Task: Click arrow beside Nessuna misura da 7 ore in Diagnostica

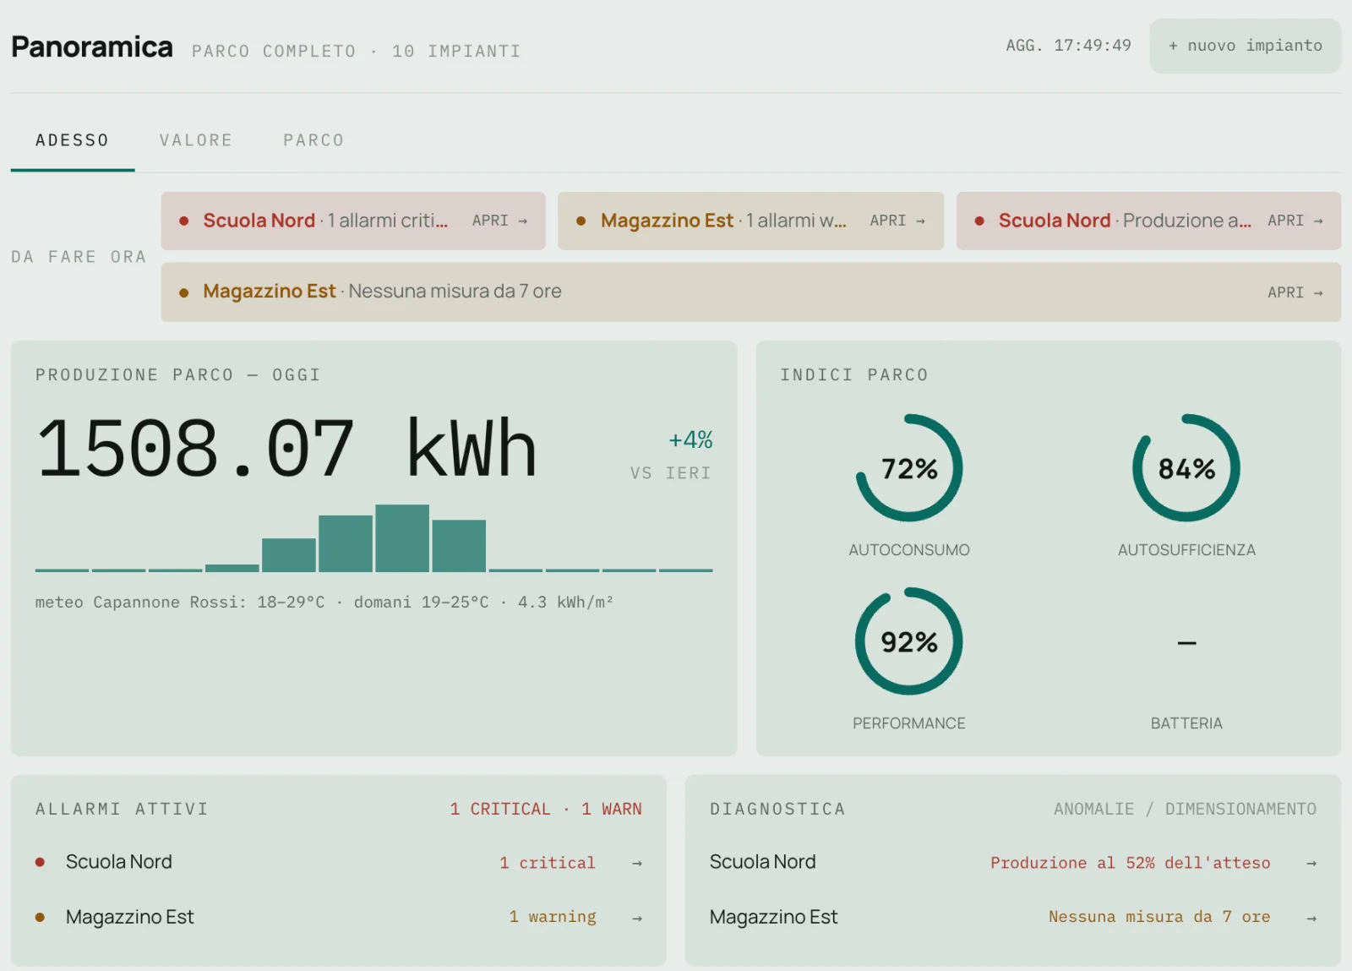Action: click(1311, 918)
